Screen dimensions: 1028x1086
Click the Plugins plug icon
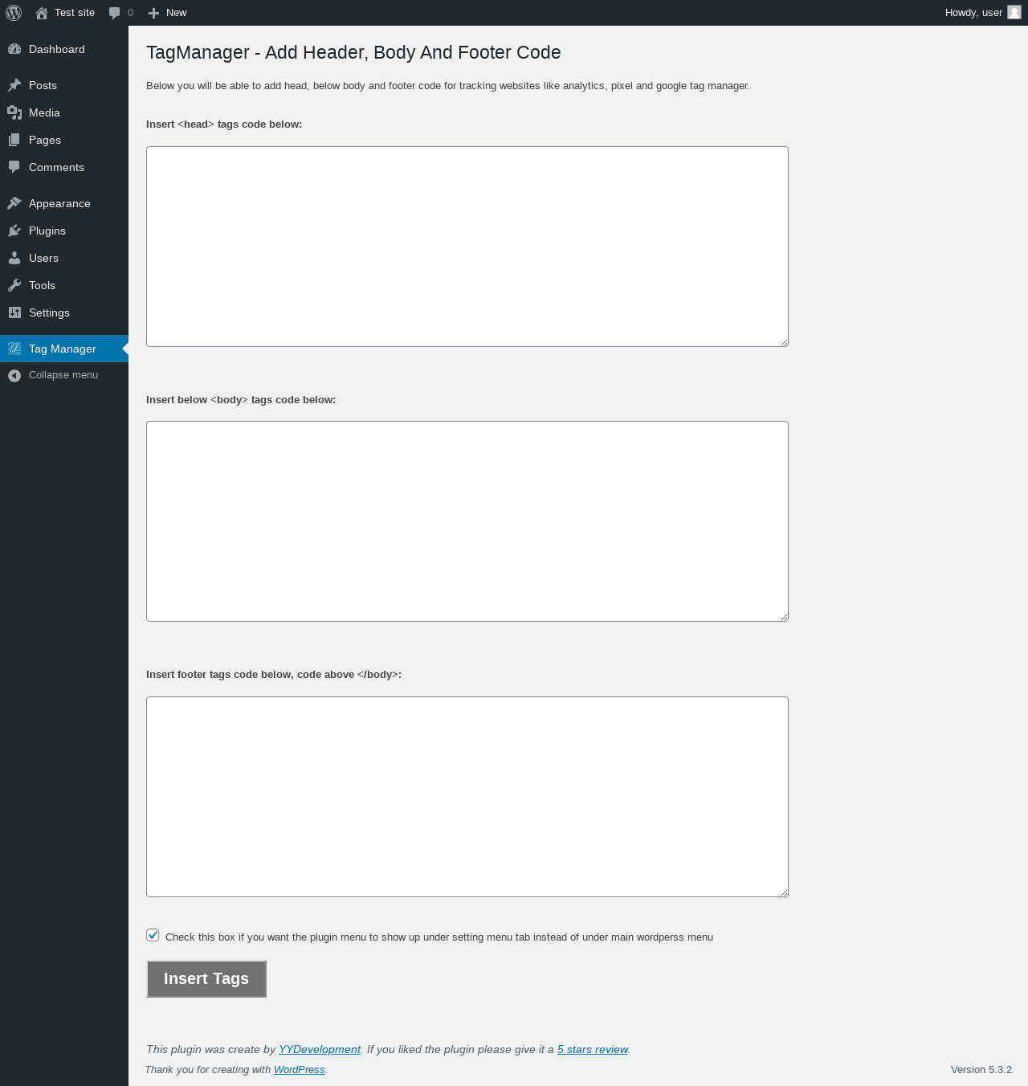point(14,231)
